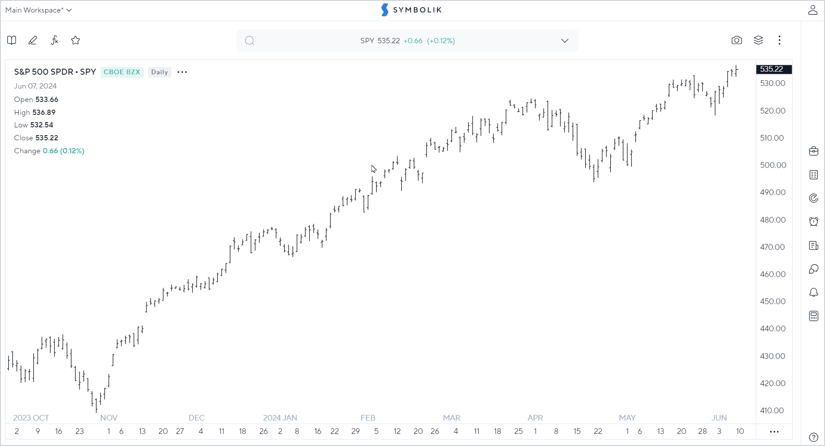Click the +0.66 change in search bar

coord(413,41)
